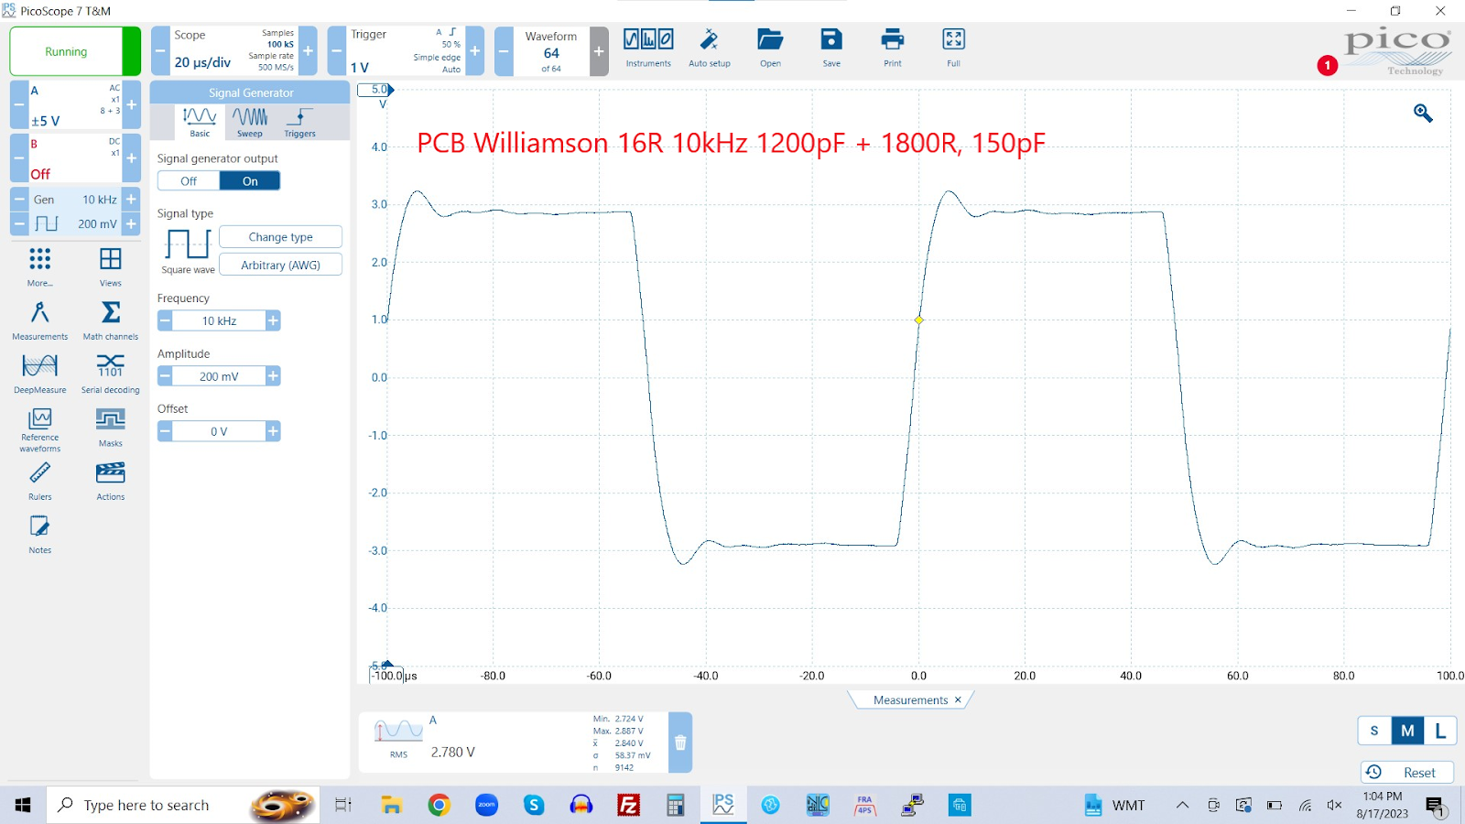The image size is (1465, 824).
Task: Open Math channels panel
Action: [110, 320]
